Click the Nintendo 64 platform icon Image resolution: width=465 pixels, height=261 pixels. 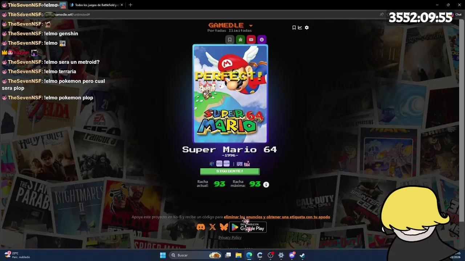pyautogui.click(x=212, y=164)
